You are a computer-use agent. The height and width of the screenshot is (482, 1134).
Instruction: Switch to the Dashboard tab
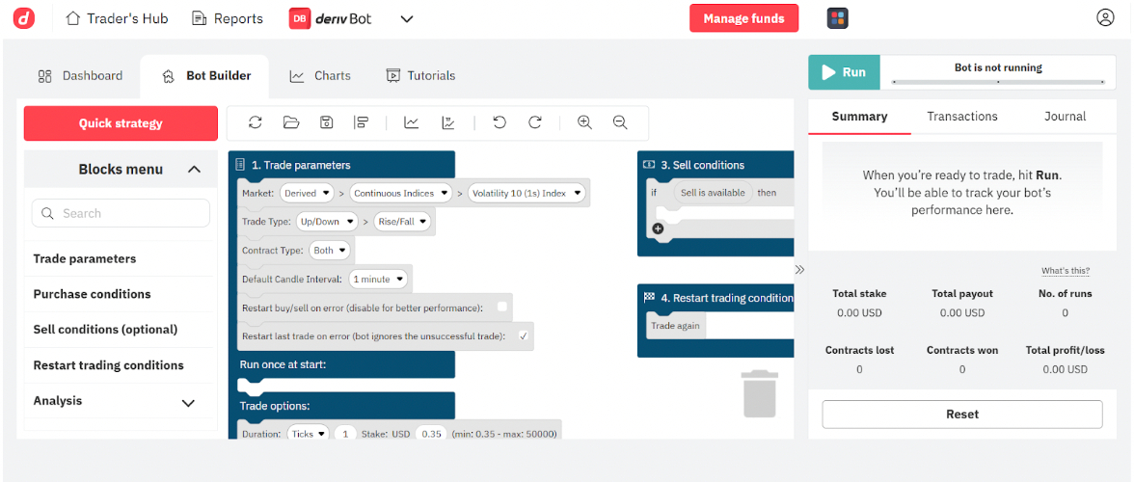tap(80, 76)
